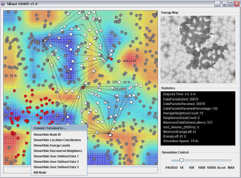Toggle Show/Hide Location Coordinates
The height and width of the screenshot is (178, 241).
[57, 140]
